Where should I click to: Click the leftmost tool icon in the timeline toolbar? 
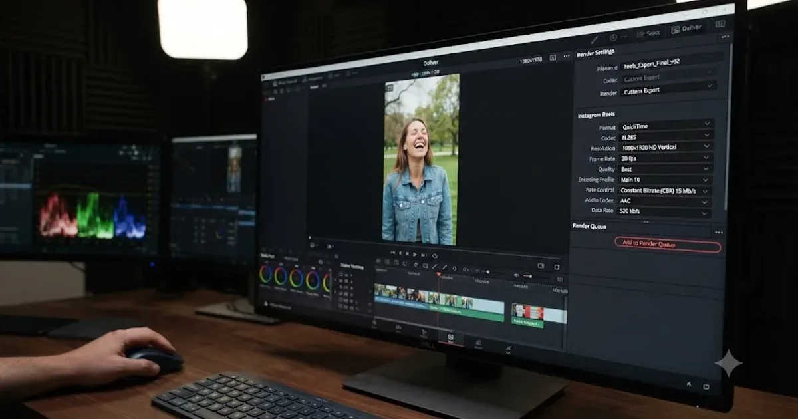(378, 261)
